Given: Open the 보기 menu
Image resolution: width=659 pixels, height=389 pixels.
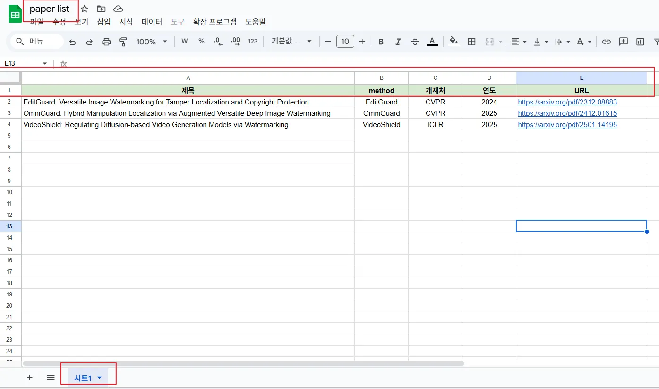Looking at the screenshot, I should (x=82, y=22).
